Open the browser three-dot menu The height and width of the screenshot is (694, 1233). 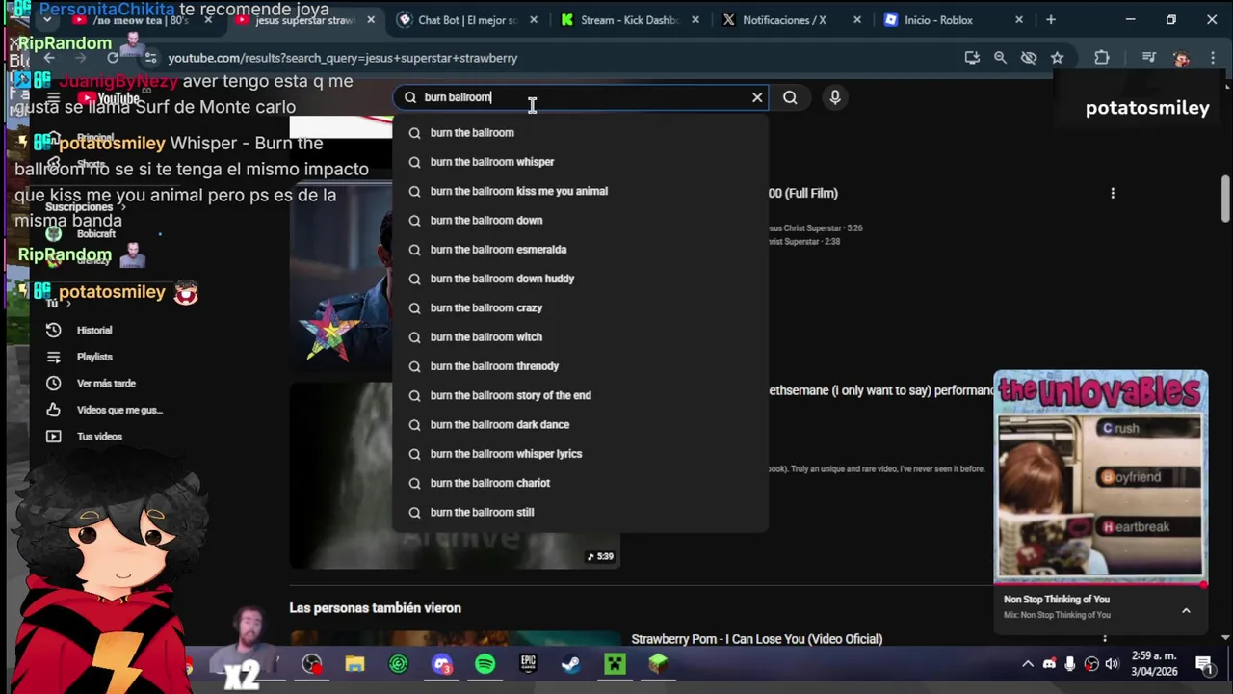click(1213, 58)
